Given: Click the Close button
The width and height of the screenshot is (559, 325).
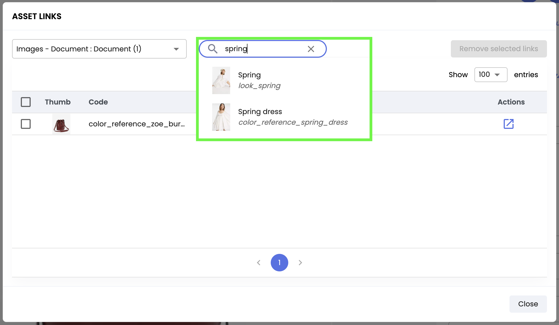Looking at the screenshot, I should pos(528,304).
